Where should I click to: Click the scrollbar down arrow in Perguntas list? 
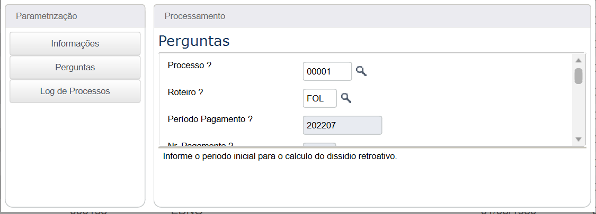[x=578, y=139]
